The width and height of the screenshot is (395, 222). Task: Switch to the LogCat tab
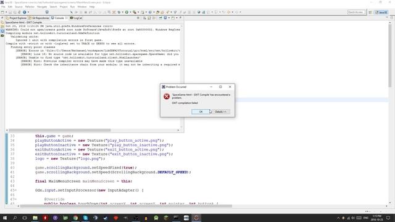point(76,18)
